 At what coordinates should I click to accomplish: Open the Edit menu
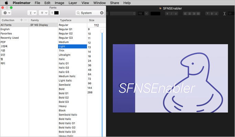pyautogui.click(x=47, y=3)
